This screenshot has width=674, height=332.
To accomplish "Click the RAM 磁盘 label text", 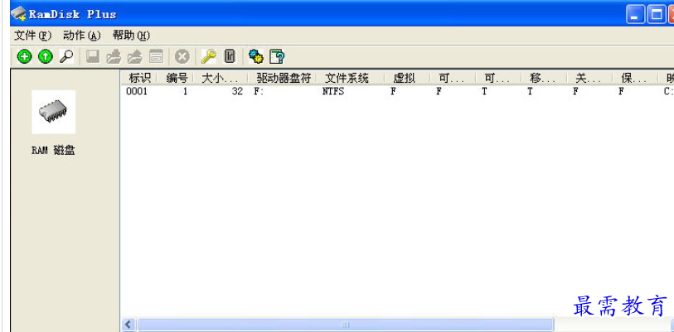I will (x=53, y=151).
